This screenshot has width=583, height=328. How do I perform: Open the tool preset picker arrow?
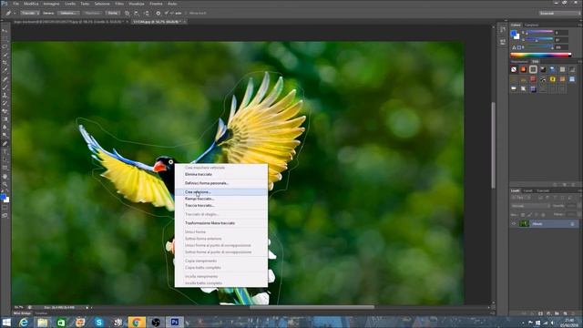[15, 13]
